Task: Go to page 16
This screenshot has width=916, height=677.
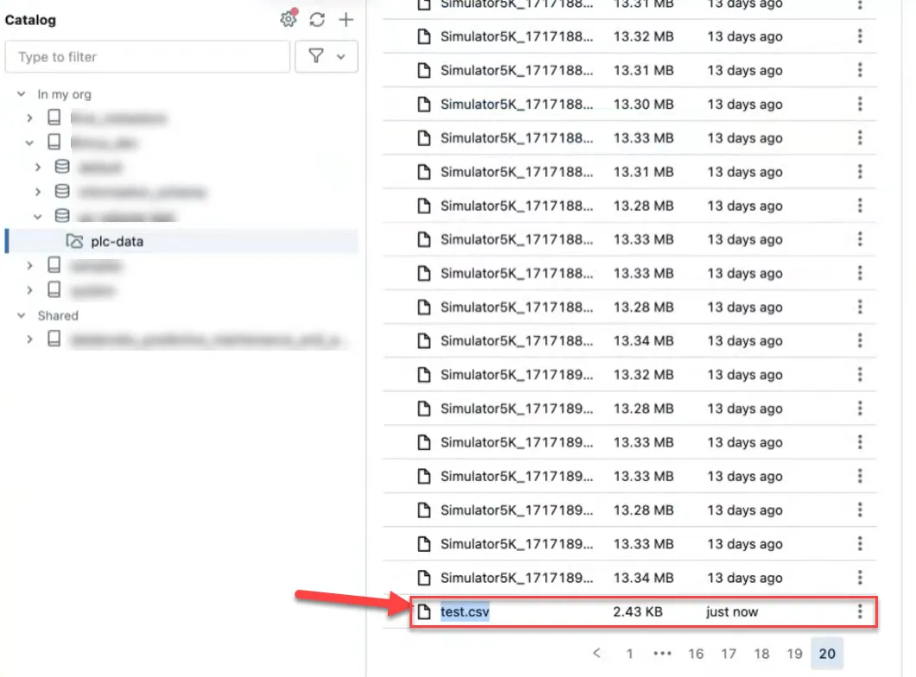Action: [695, 654]
